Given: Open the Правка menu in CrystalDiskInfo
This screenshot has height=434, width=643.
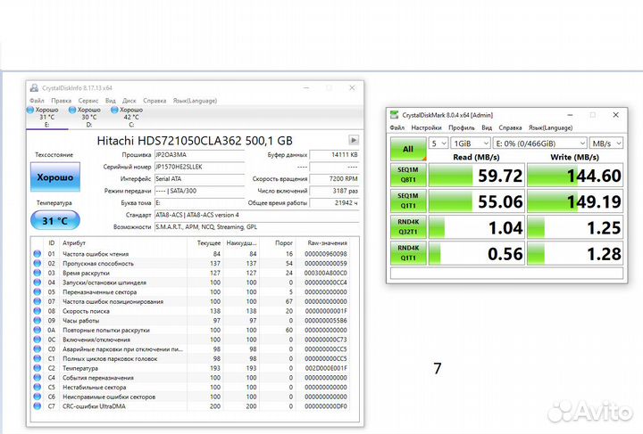Looking at the screenshot, I should coord(61,100).
